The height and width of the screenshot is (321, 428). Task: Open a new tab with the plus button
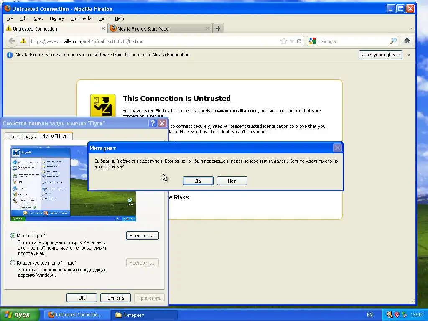pos(218,28)
